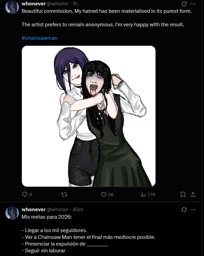Viewport: 204px width, 256px height.
Task: Open the #chainsawman hashtag
Action: [x=39, y=38]
